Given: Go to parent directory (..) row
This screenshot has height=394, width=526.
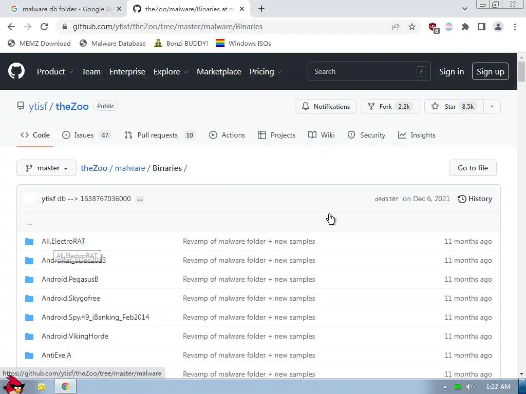Looking at the screenshot, I should (258, 222).
